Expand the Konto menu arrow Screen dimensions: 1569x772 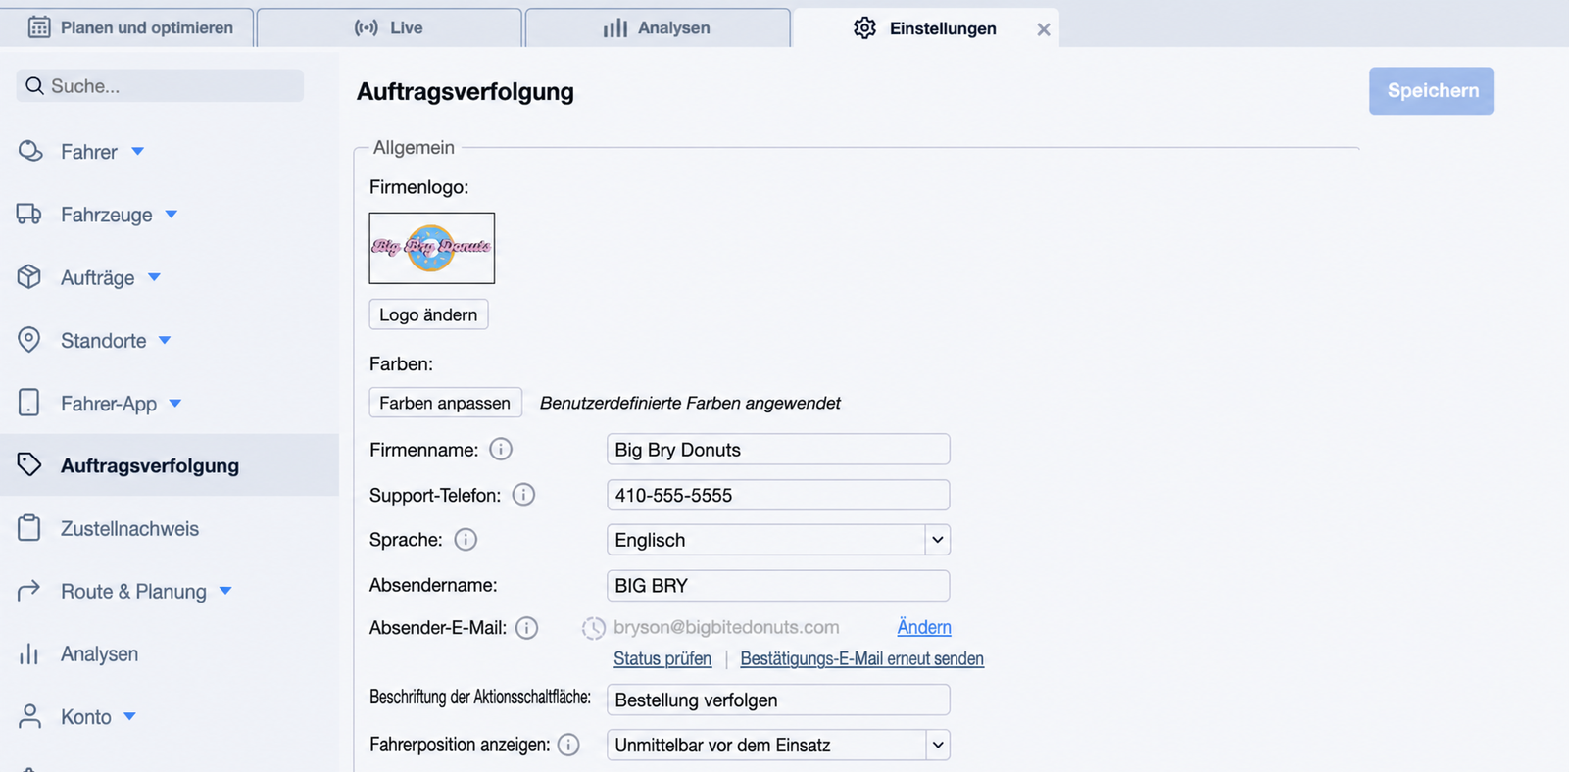[x=129, y=716]
